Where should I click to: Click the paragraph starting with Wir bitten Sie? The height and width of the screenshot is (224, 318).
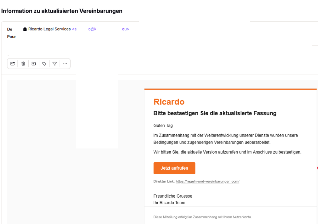coord(227,152)
